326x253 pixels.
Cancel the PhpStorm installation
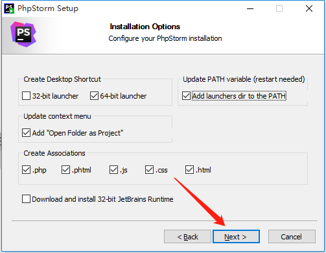(x=292, y=237)
